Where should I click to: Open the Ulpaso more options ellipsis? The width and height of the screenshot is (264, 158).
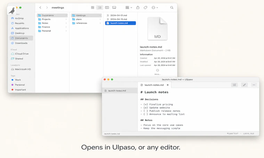pos(254,85)
